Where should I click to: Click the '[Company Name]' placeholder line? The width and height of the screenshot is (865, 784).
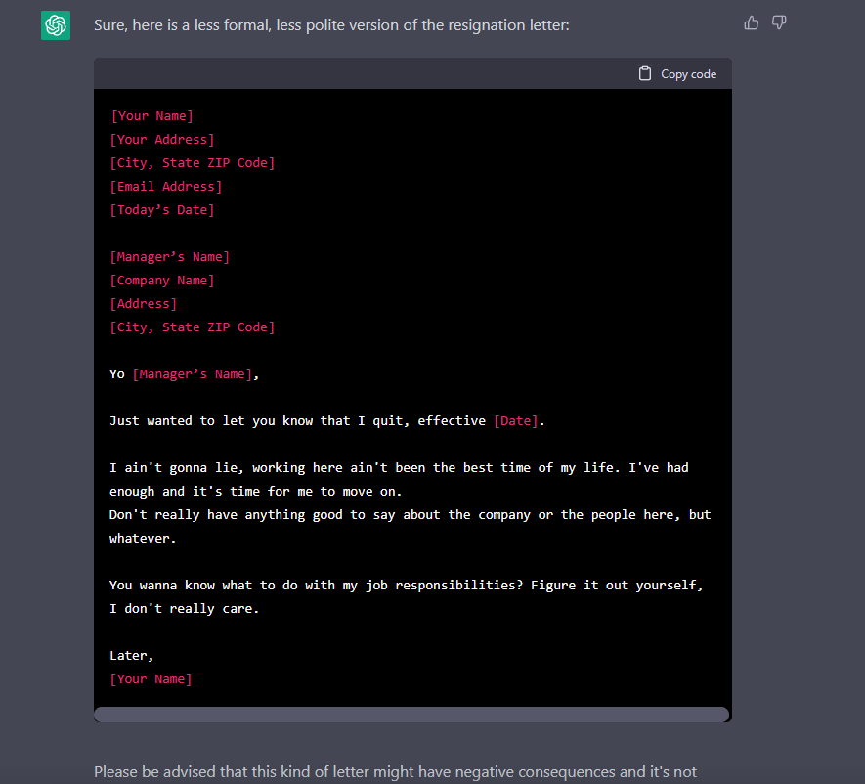point(162,281)
